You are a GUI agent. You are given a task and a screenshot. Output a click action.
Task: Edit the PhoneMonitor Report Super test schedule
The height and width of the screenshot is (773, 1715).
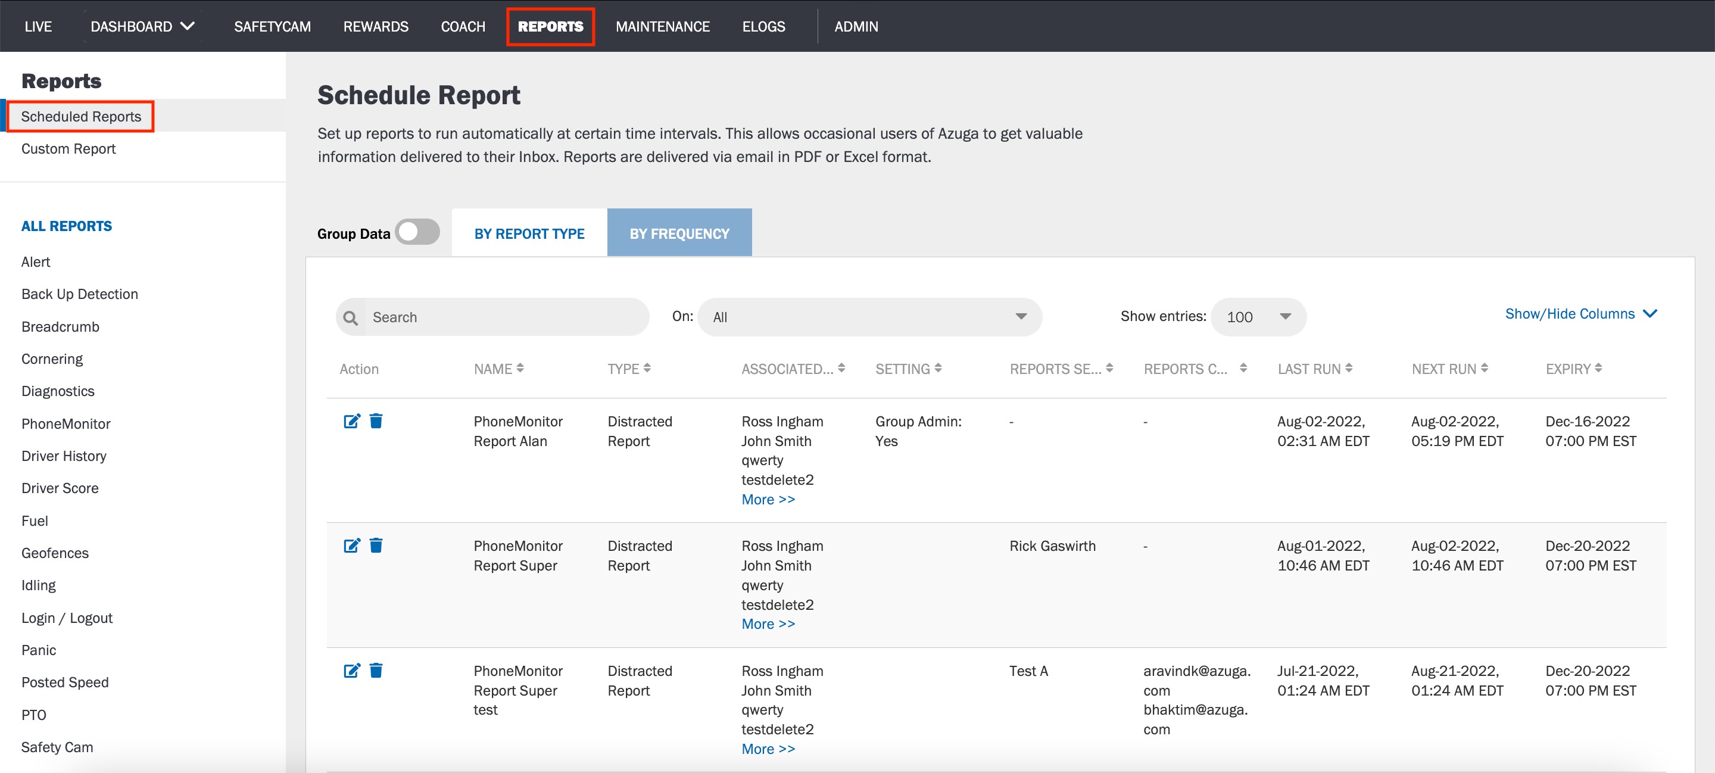tap(351, 671)
